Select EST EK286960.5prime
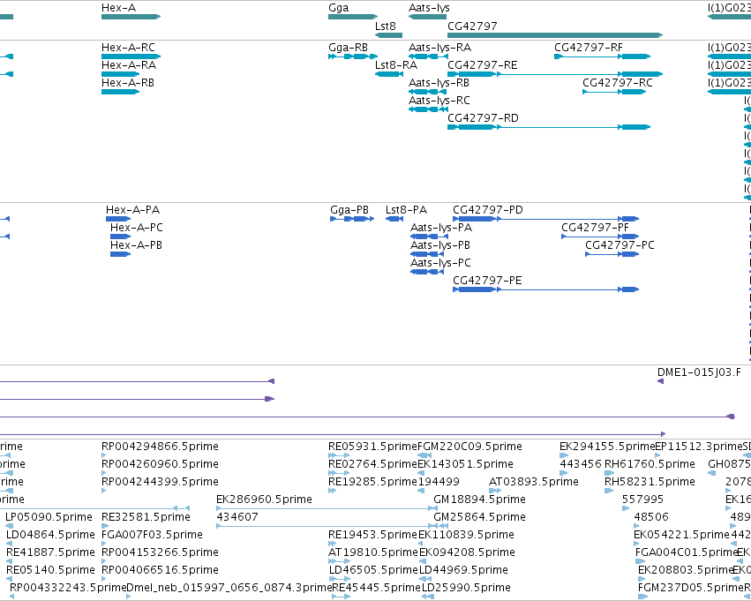751x601 pixels. click(x=327, y=508)
